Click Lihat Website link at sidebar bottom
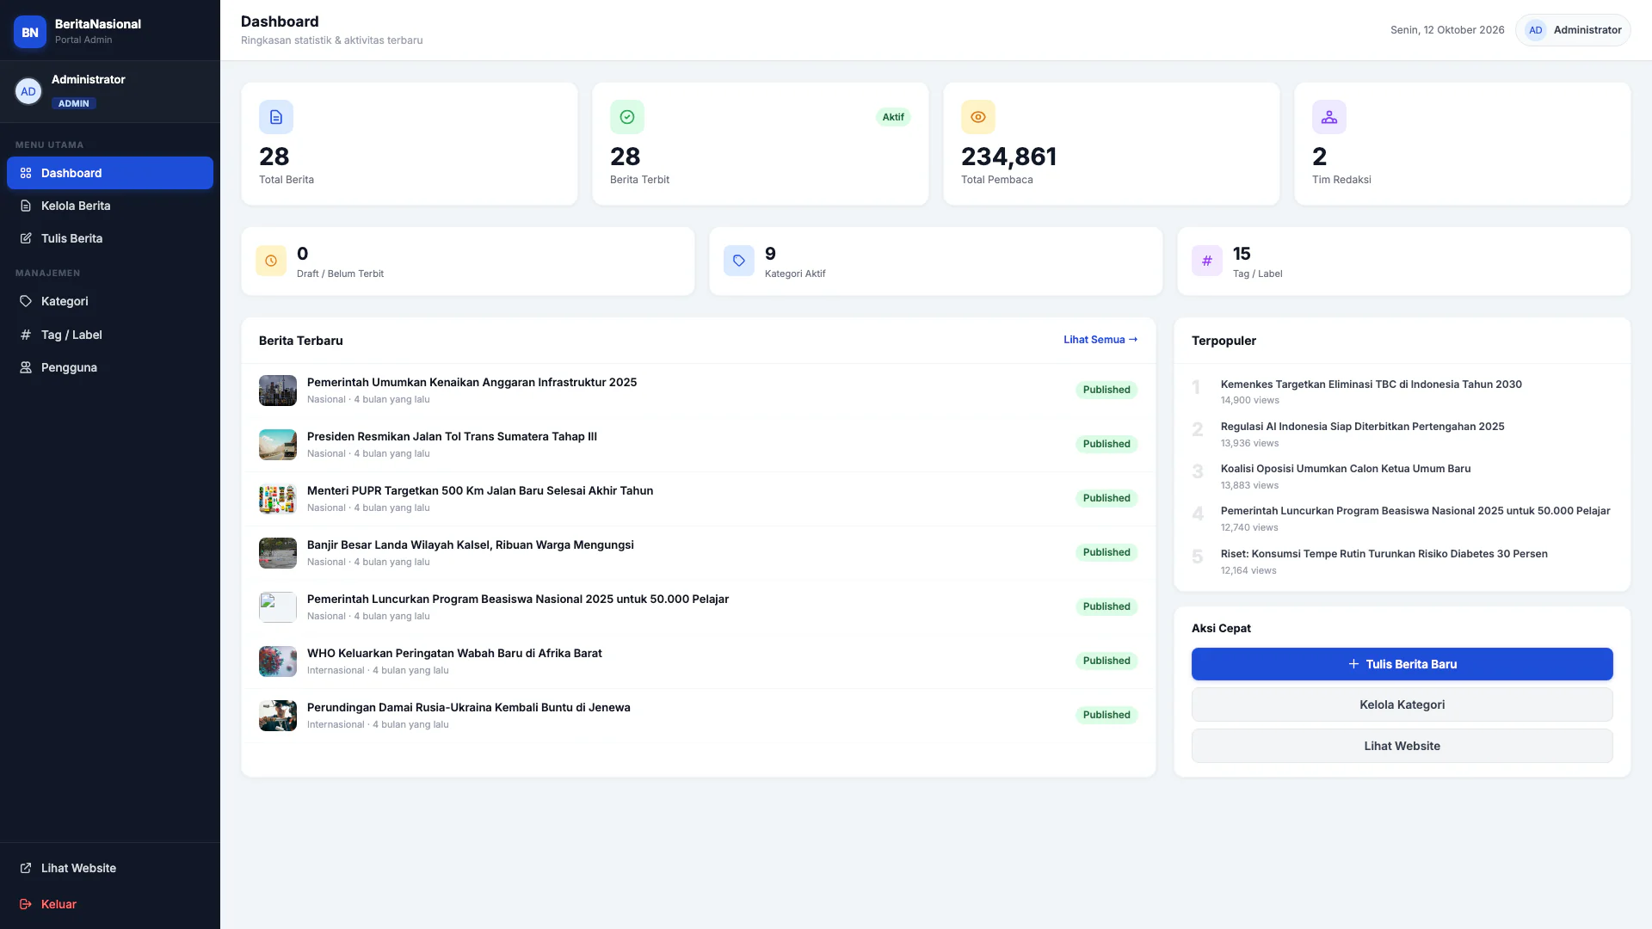1652x929 pixels. pyautogui.click(x=110, y=868)
